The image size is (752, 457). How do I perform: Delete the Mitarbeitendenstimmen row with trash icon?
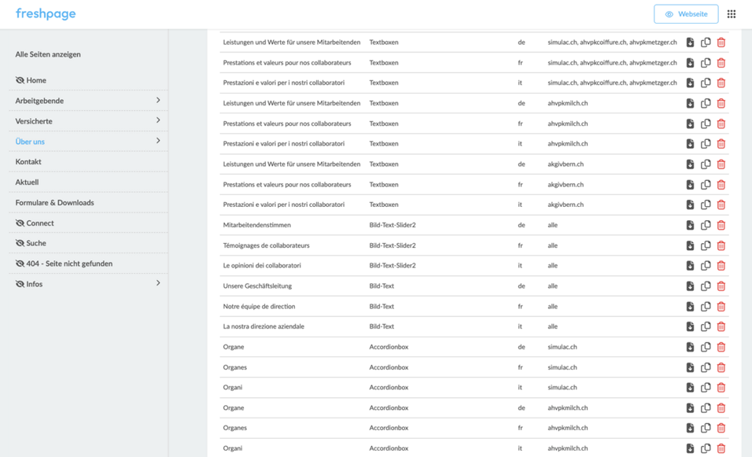721,225
